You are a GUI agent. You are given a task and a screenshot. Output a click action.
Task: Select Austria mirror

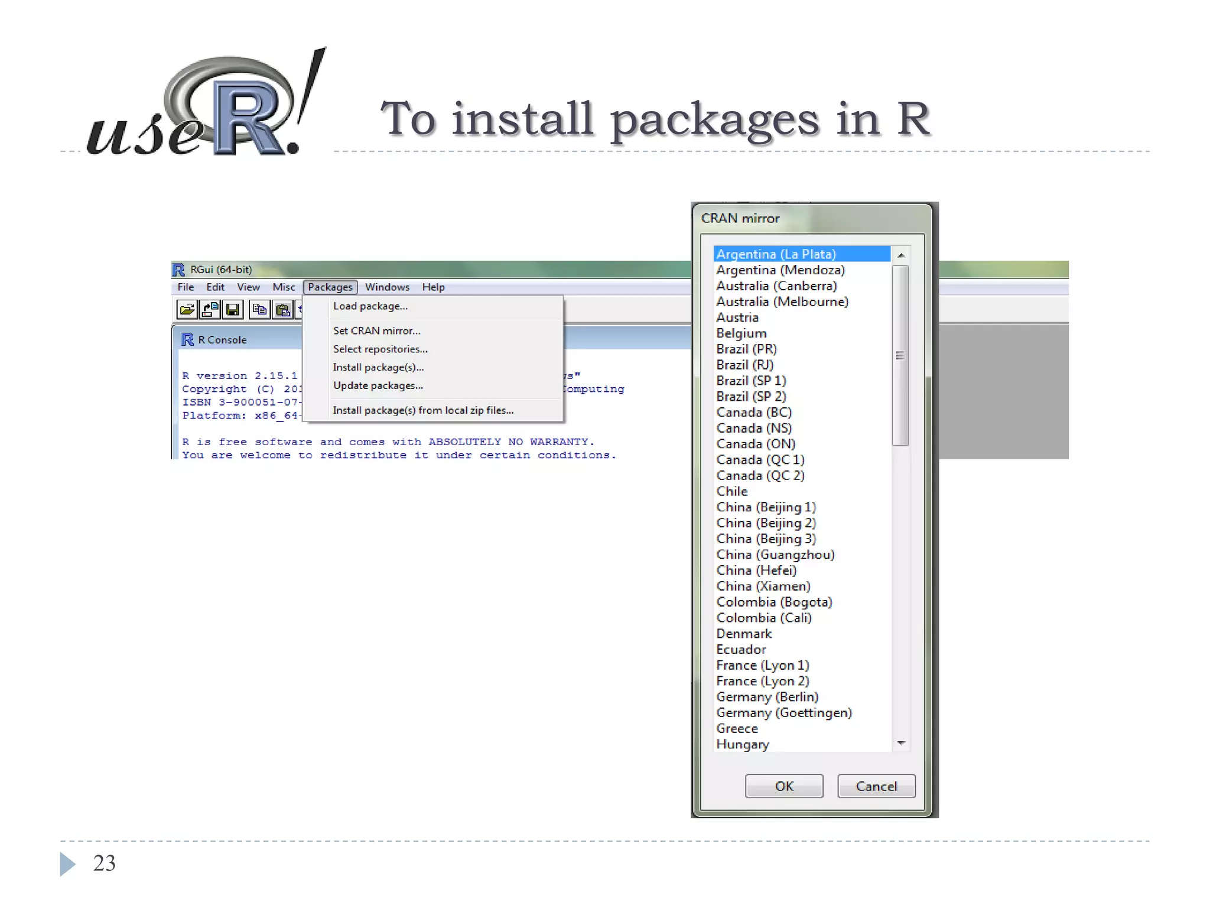pos(802,317)
